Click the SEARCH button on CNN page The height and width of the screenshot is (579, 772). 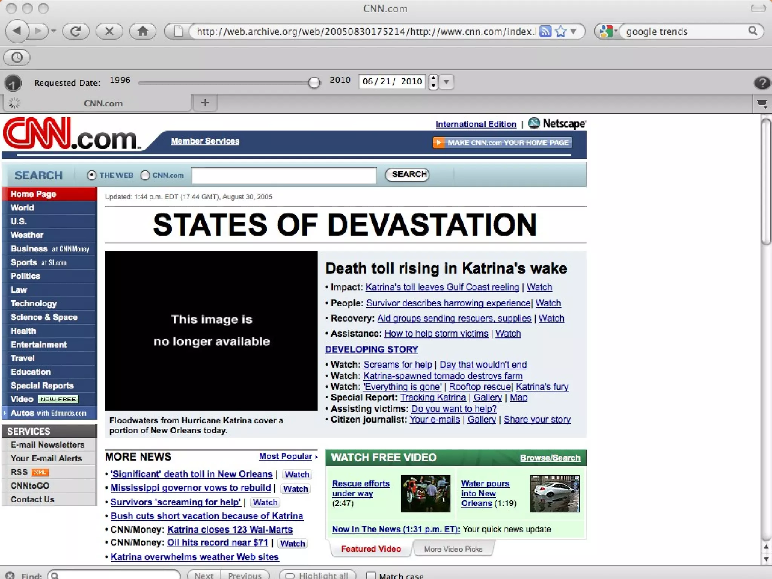pyautogui.click(x=408, y=174)
